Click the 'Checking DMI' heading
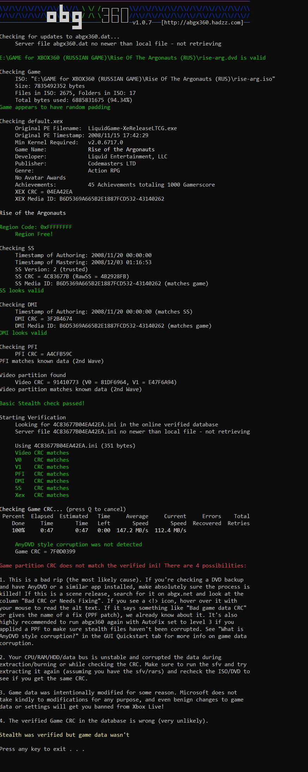The height and width of the screenshot is (772, 308). [x=18, y=305]
